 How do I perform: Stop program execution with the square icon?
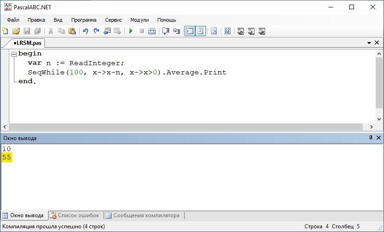coord(142,31)
